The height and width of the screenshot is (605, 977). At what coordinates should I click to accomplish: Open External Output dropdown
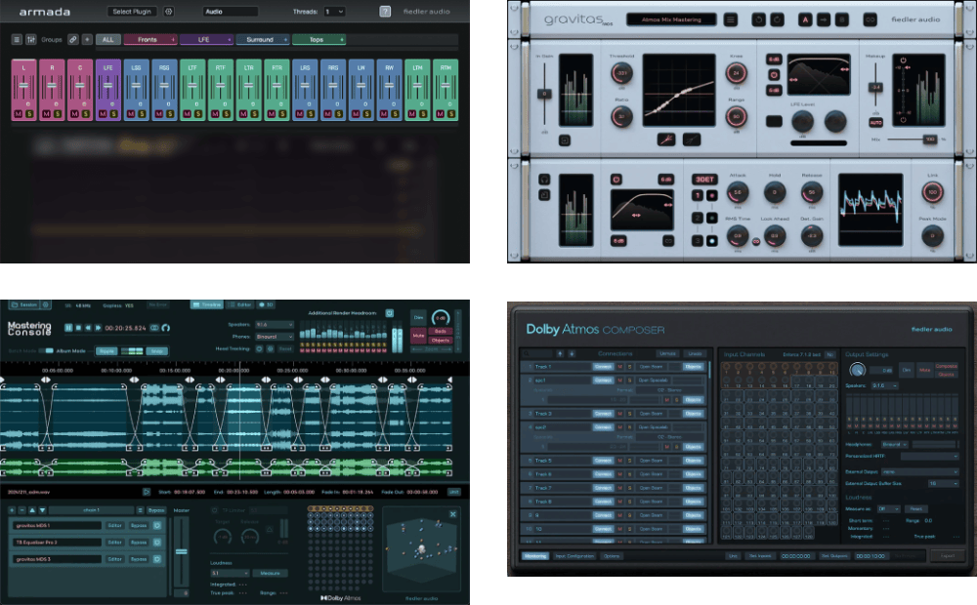(x=919, y=472)
